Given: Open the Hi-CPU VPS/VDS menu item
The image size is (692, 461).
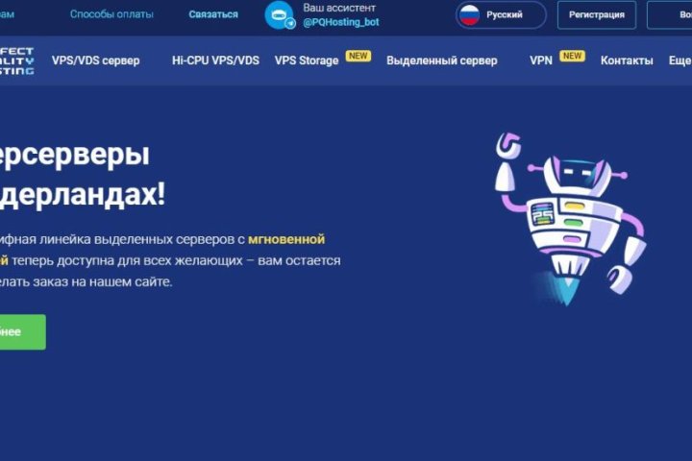Looking at the screenshot, I should point(215,61).
